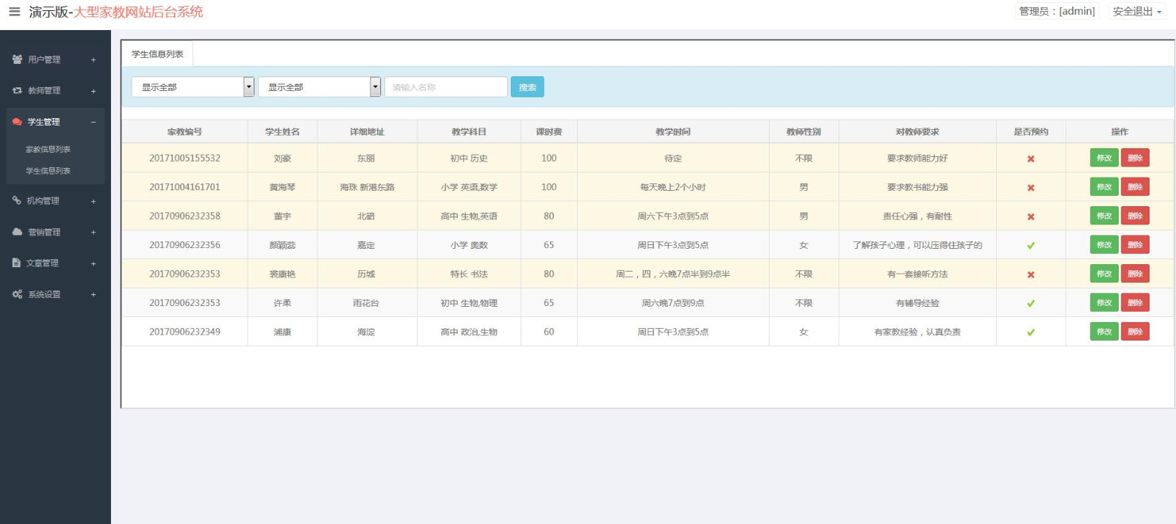Click the 系统设置 gears icon
The height and width of the screenshot is (524, 1176).
point(17,294)
